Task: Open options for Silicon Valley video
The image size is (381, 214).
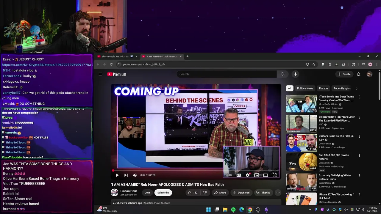Action: pyautogui.click(x=360, y=117)
